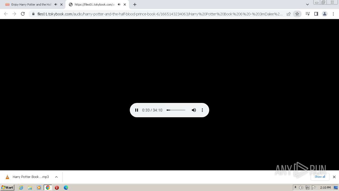Viewport: 339px width, 191px height.
Task: Bookmark this page with star
Action: point(297,14)
